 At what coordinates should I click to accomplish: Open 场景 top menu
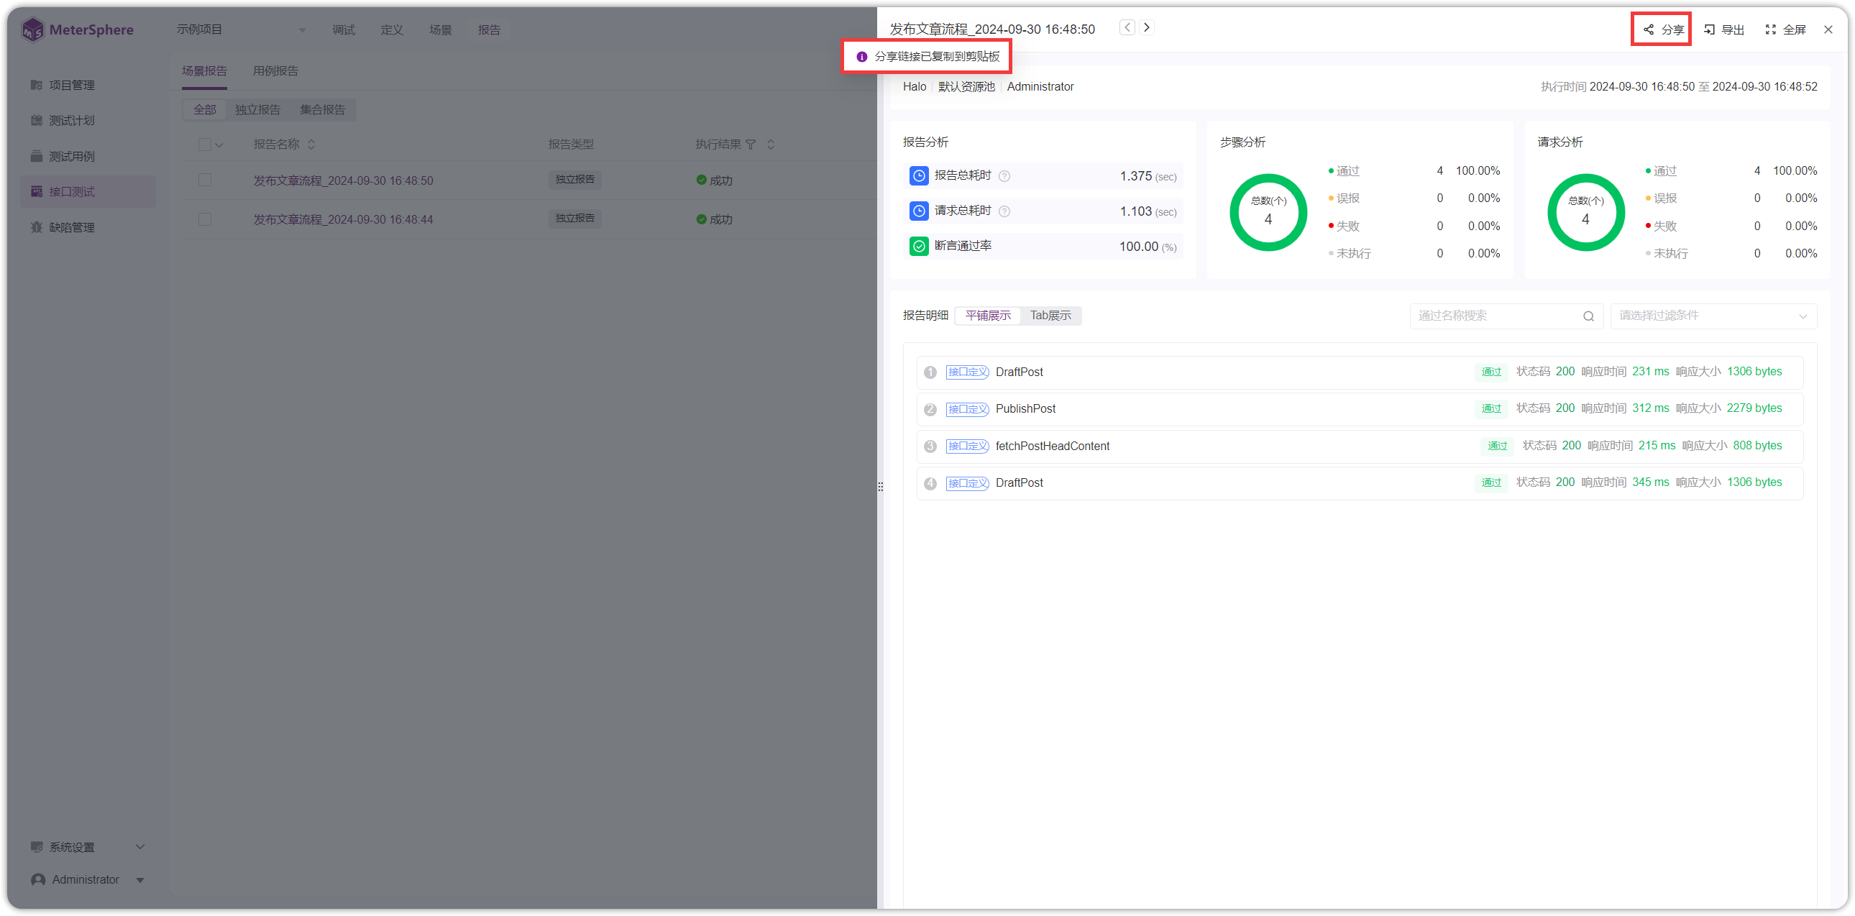441,29
